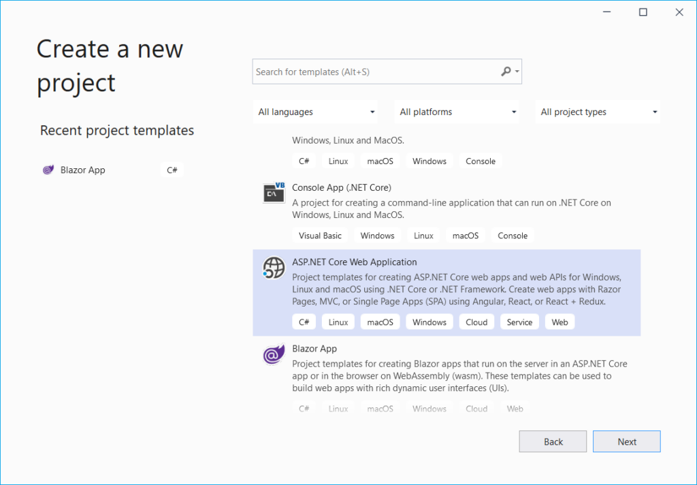The height and width of the screenshot is (485, 697).
Task: Open the All platforms dropdown
Action: pyautogui.click(x=457, y=112)
